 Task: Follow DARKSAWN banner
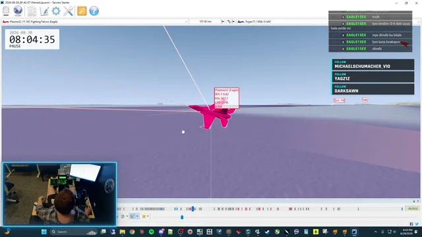(x=373, y=90)
